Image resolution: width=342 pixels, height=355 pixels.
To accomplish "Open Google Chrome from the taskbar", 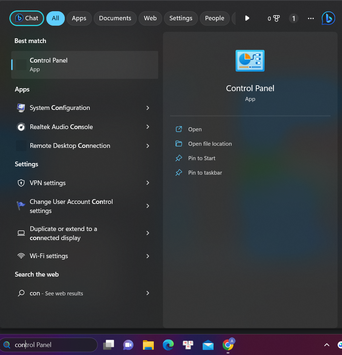I will click(228, 345).
